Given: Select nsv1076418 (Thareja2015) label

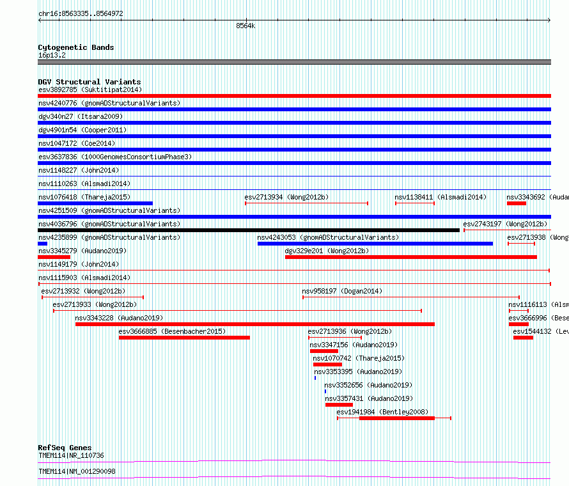Looking at the screenshot, I should click(x=84, y=197).
